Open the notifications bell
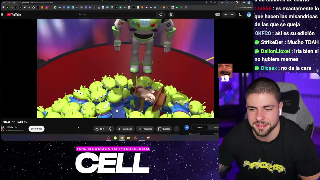 coord(240,14)
